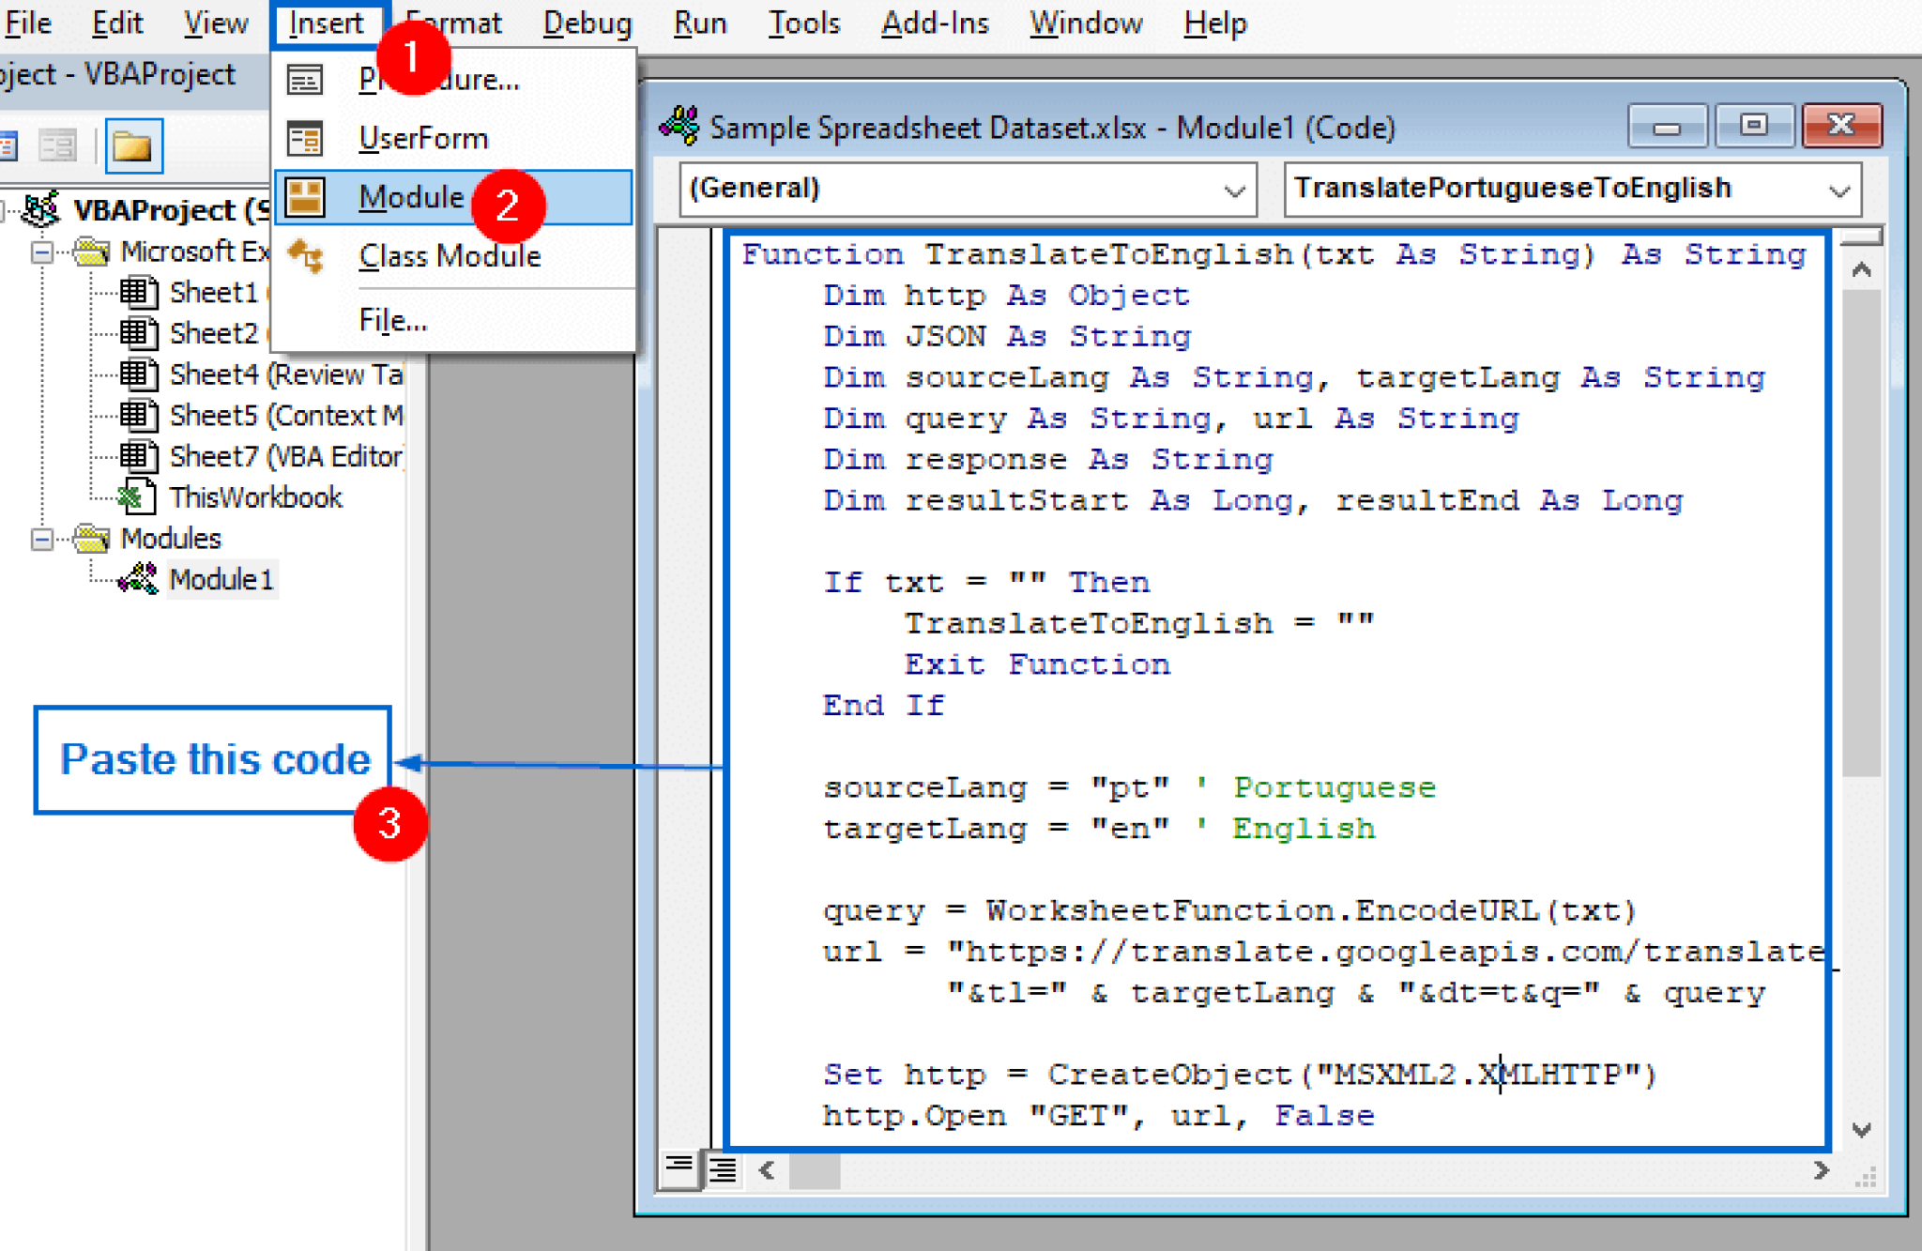Image resolution: width=1922 pixels, height=1251 pixels.
Task: Switch to Full Module View button
Action: point(723,1170)
